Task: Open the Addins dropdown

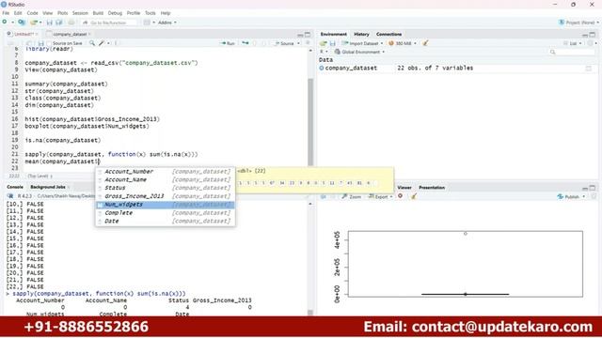Action: [x=167, y=23]
